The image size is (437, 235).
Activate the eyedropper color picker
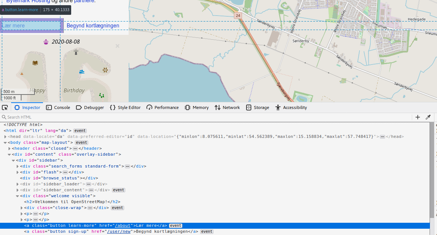pyautogui.click(x=428, y=117)
